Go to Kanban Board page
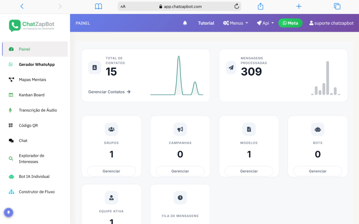Viewport: 359px width, 224px height. coord(31,95)
